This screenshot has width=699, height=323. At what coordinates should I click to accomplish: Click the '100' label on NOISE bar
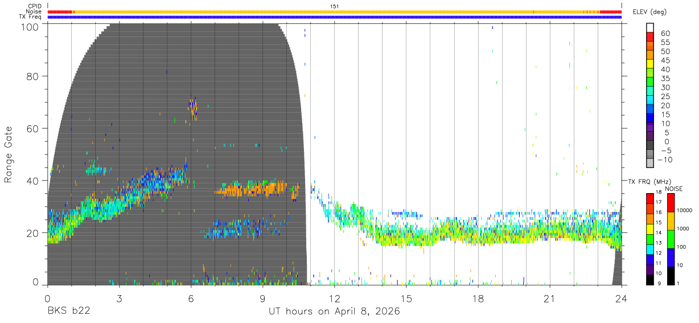pyautogui.click(x=680, y=247)
